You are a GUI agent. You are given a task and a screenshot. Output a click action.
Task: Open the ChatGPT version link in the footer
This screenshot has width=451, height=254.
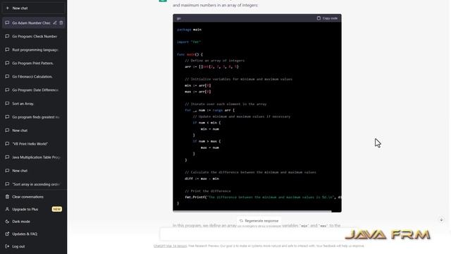pyautogui.click(x=170, y=246)
